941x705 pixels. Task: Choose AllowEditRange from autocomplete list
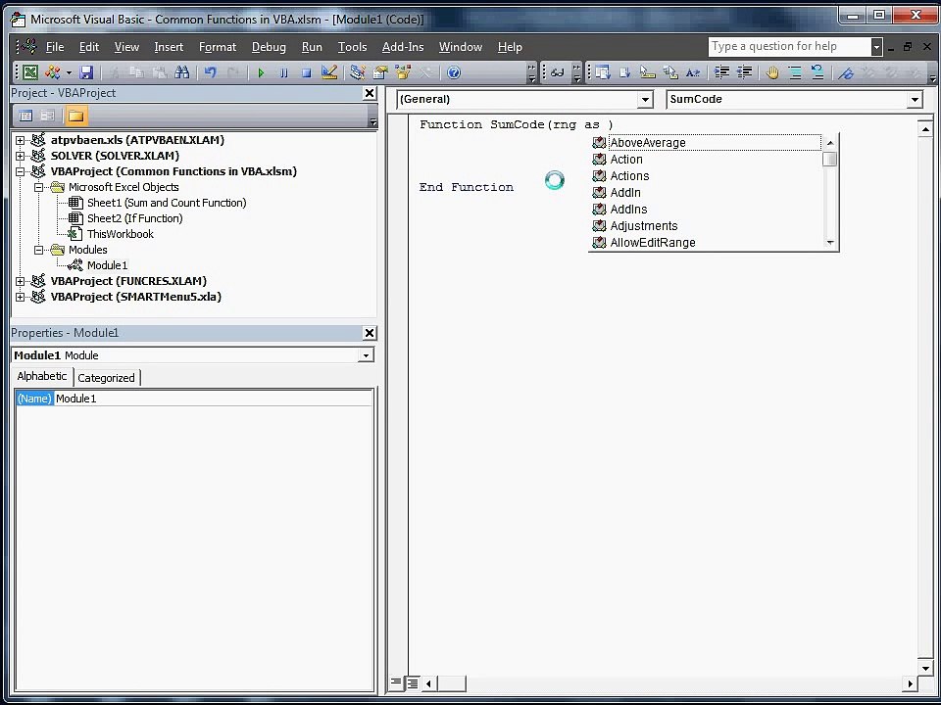coord(707,243)
